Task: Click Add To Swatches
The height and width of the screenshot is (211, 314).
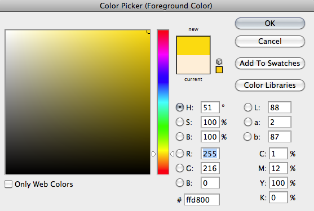Action: (270, 64)
